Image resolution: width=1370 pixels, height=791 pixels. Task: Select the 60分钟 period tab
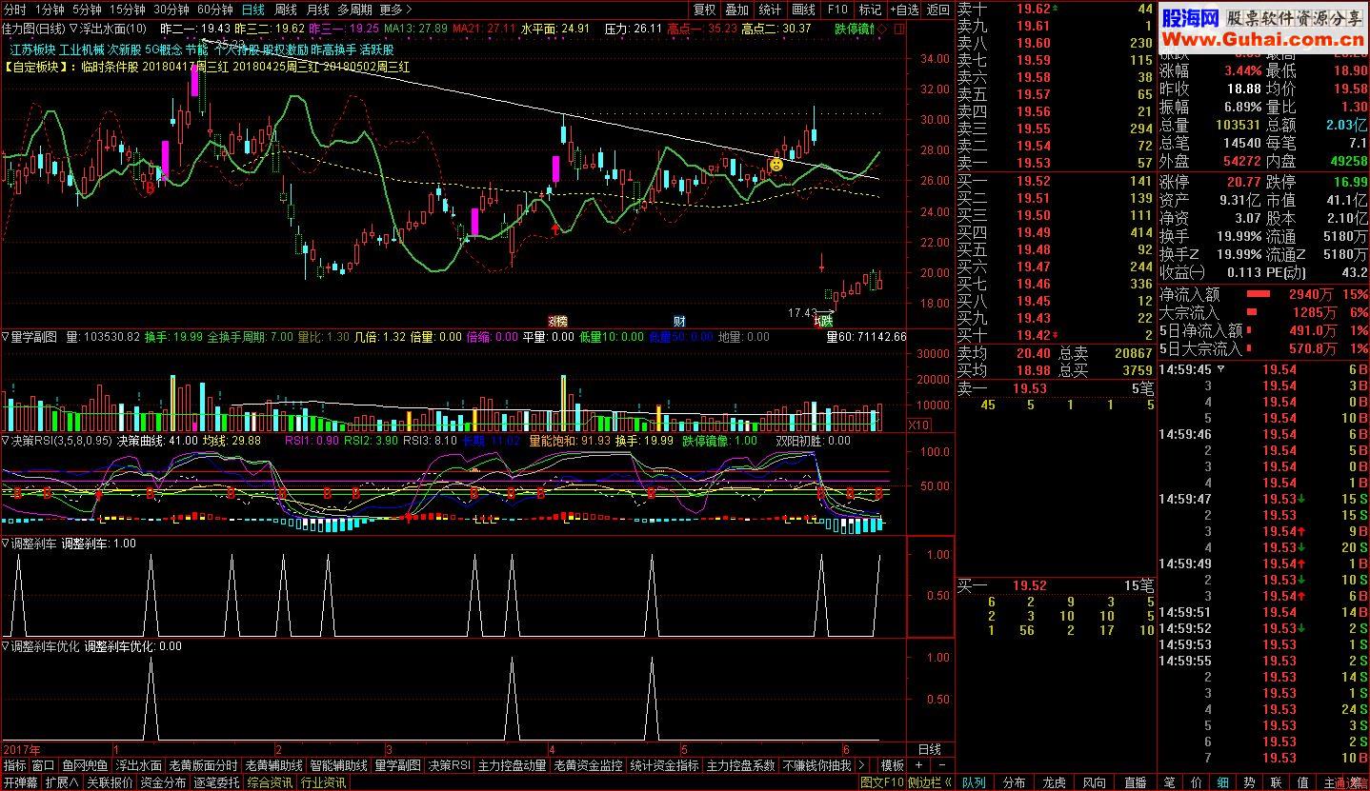[x=214, y=10]
